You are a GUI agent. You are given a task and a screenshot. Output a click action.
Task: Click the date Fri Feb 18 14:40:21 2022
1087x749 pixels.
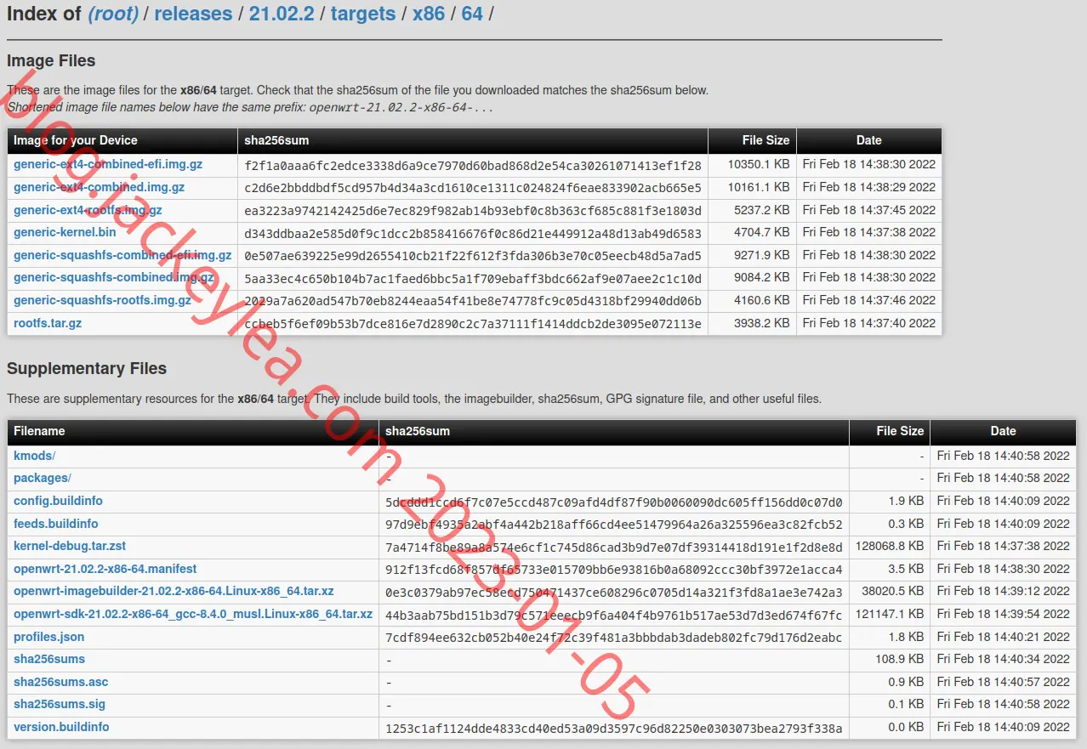[1004, 637]
